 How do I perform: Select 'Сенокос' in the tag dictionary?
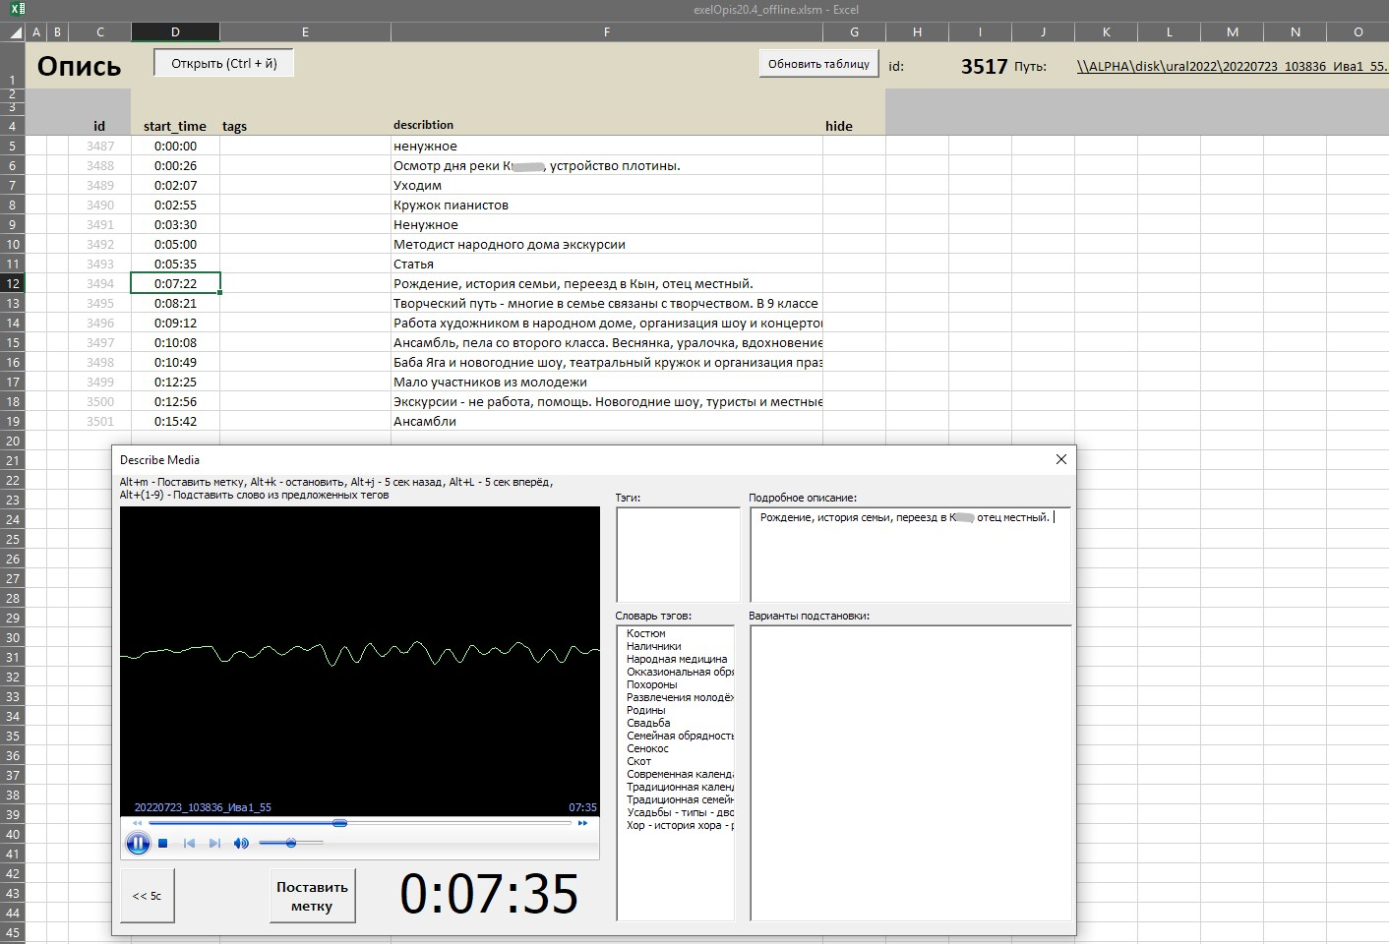pyautogui.click(x=647, y=749)
